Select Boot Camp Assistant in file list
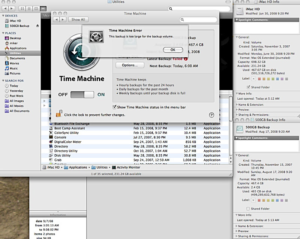The image size is (300, 239). pos(135,128)
